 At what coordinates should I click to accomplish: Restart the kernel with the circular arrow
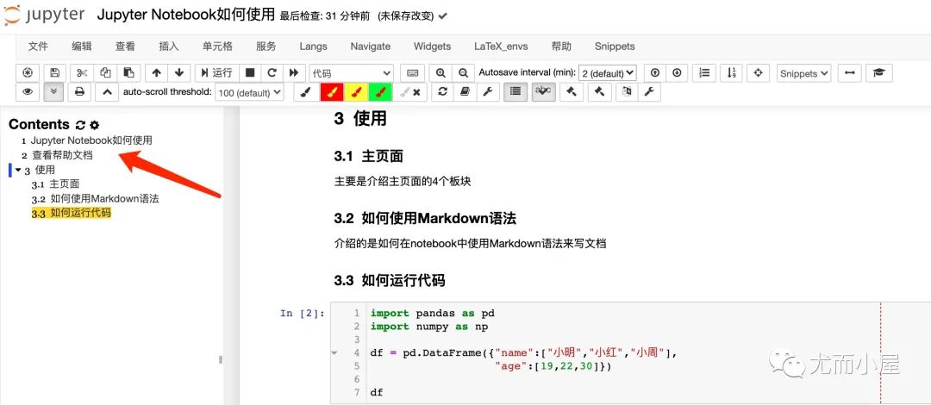click(272, 72)
